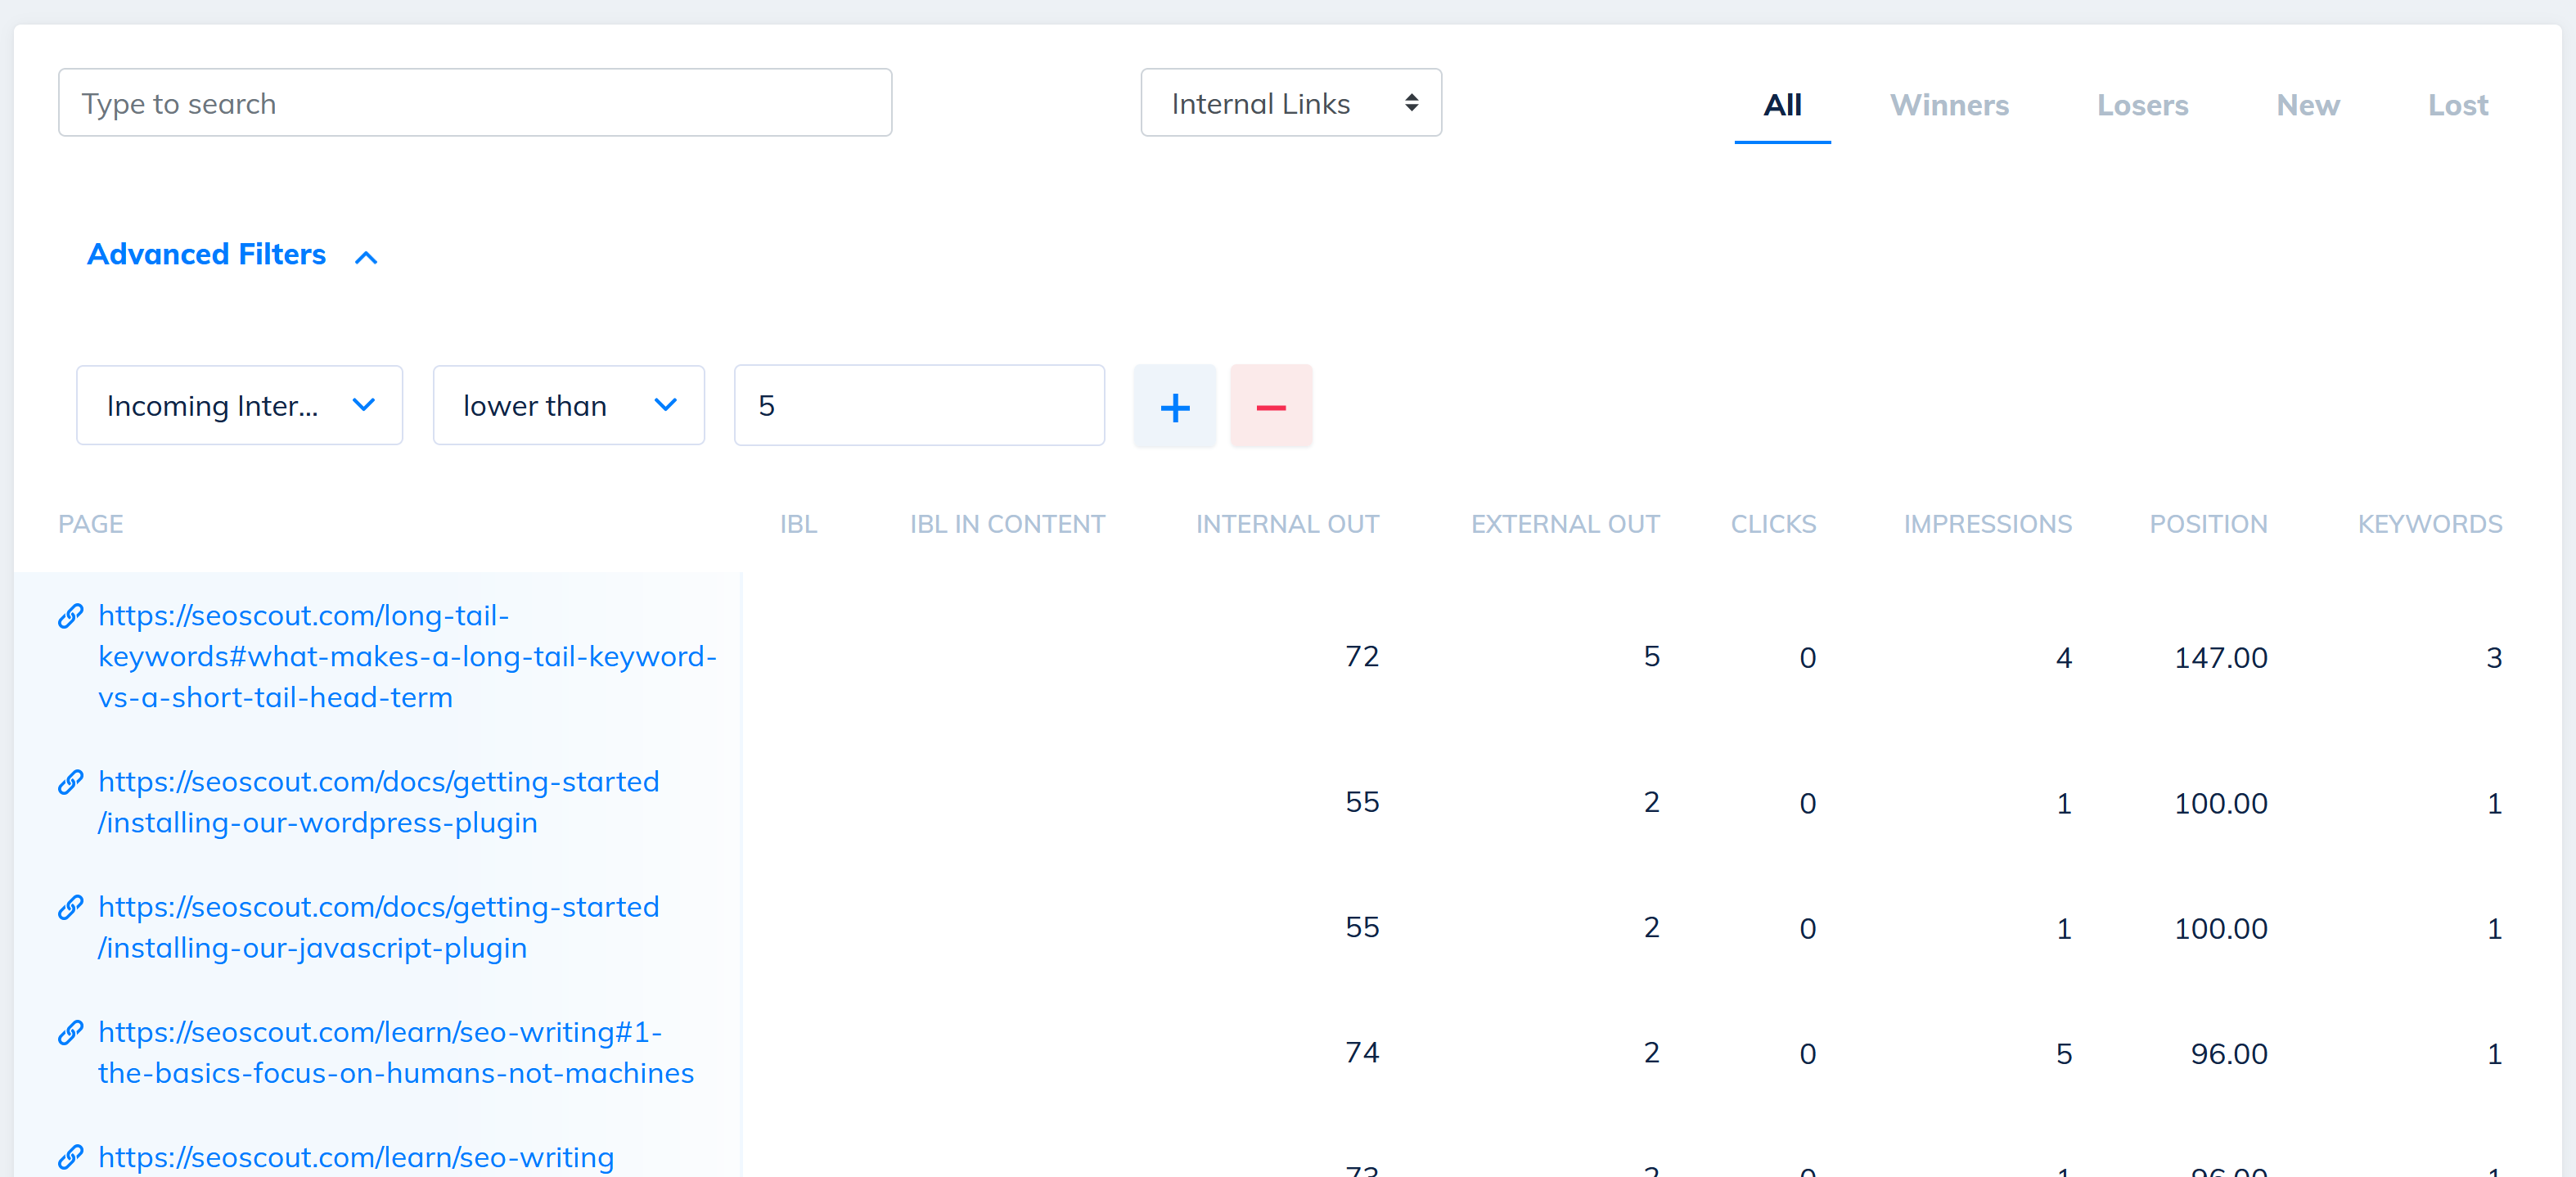
Task: Click internal out 55 in javascript-plugin row
Action: coord(1362,928)
